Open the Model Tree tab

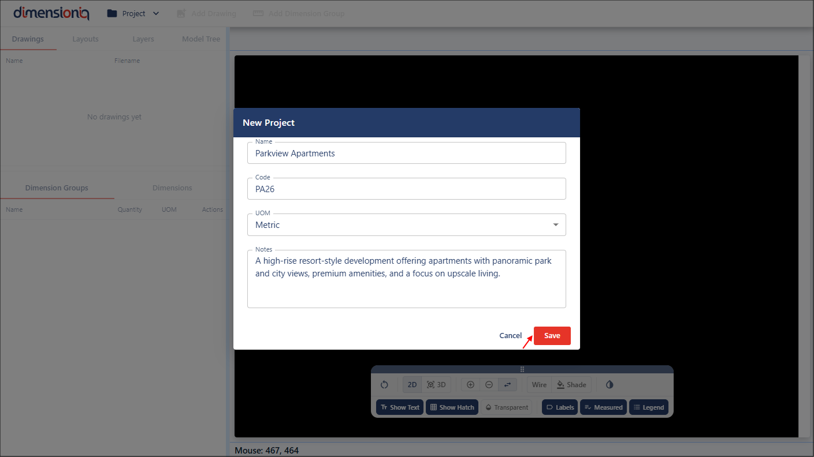pyautogui.click(x=200, y=39)
